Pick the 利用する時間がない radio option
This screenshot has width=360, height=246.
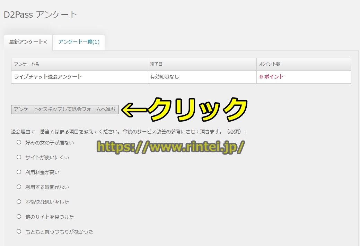(x=19, y=187)
